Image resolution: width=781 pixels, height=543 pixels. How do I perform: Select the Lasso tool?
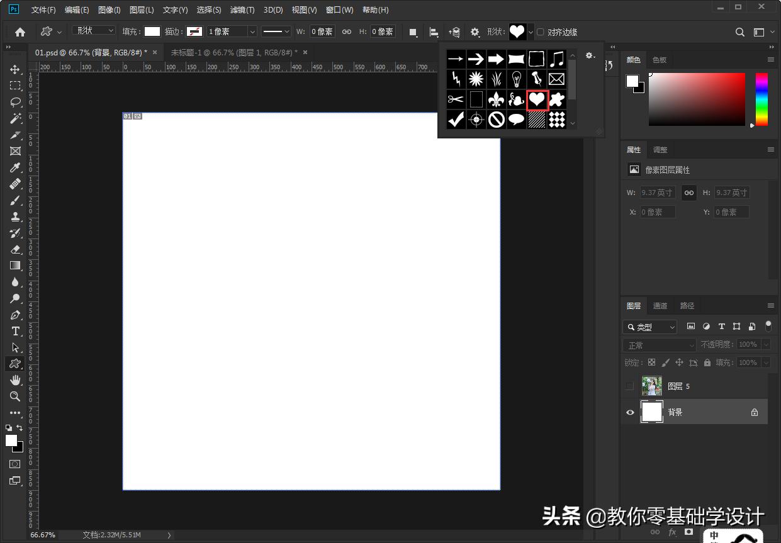click(x=16, y=102)
